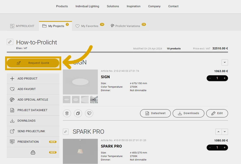Viewport: 241px width, 164px height.
Task: Open Datasheet for SIGN product
Action: click(x=155, y=113)
